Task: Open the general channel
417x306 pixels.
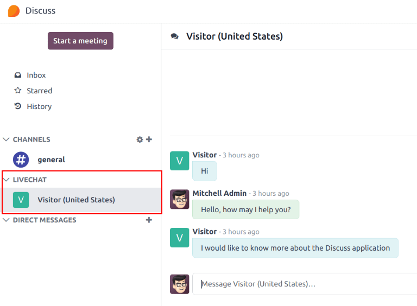Action: point(51,160)
